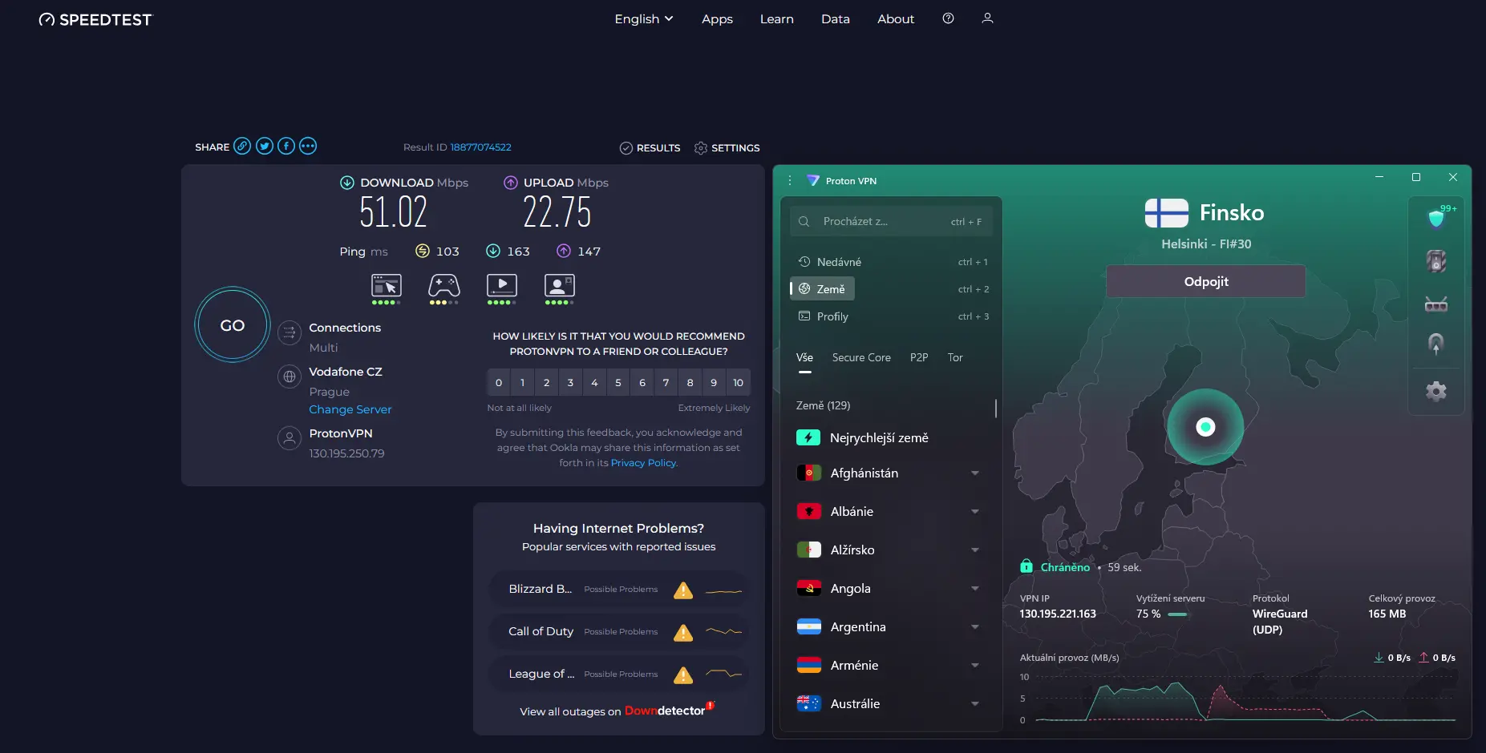The height and width of the screenshot is (753, 1486).
Task: Open the port forwarding arrow icon
Action: (x=1435, y=343)
